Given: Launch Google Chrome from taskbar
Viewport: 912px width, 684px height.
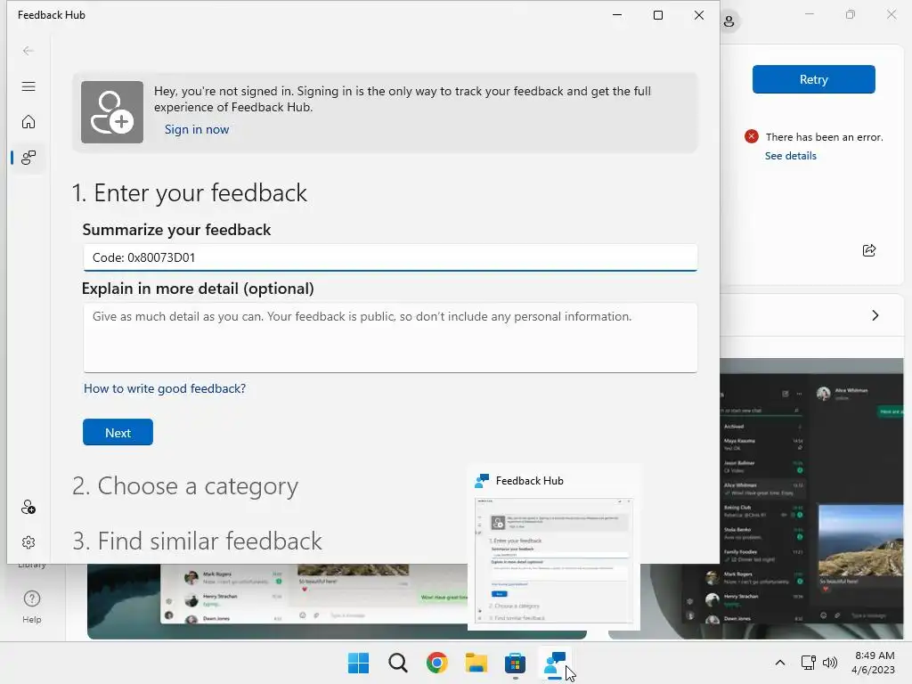Looking at the screenshot, I should pos(436,663).
